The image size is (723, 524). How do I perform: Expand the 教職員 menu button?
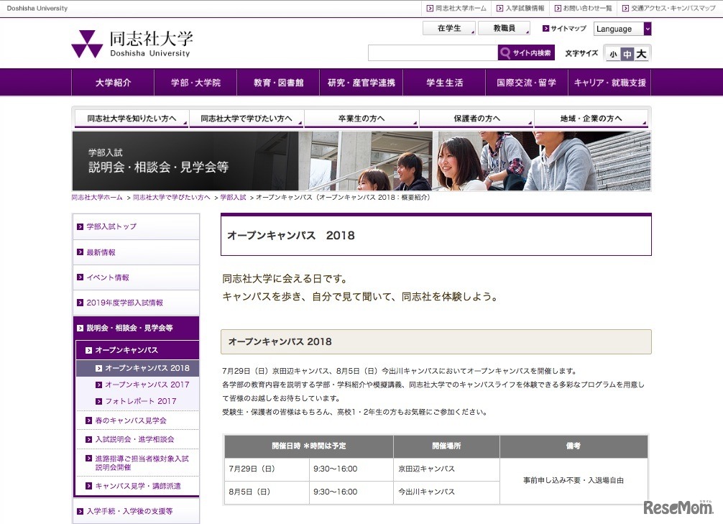coord(503,29)
